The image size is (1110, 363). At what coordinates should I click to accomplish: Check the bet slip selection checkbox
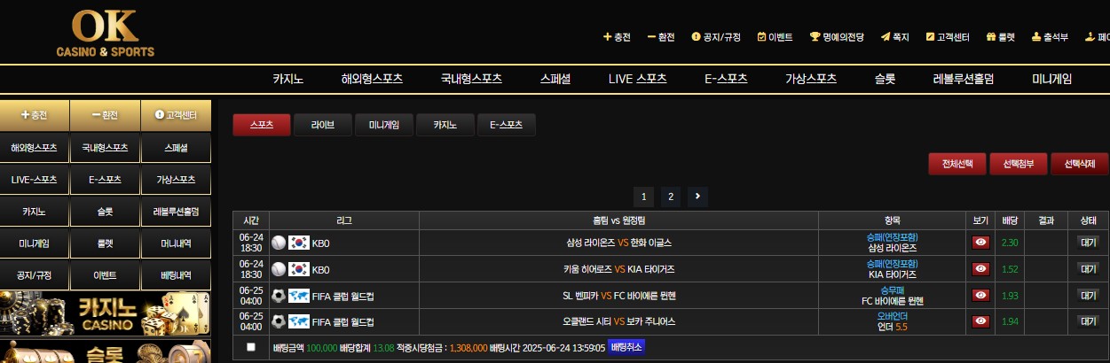[250, 347]
